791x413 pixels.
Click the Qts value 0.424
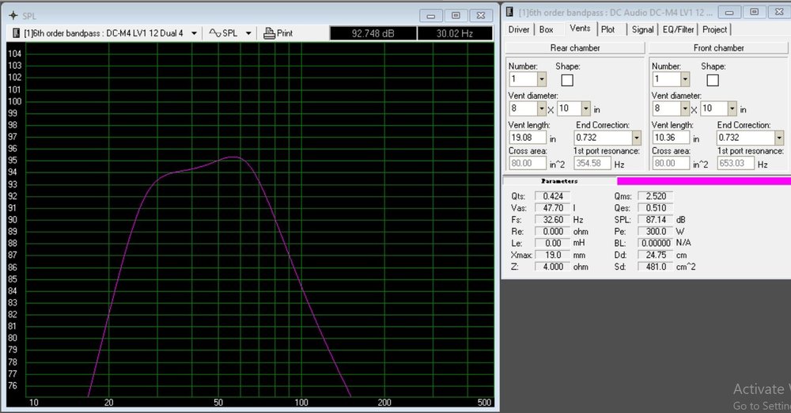point(553,196)
